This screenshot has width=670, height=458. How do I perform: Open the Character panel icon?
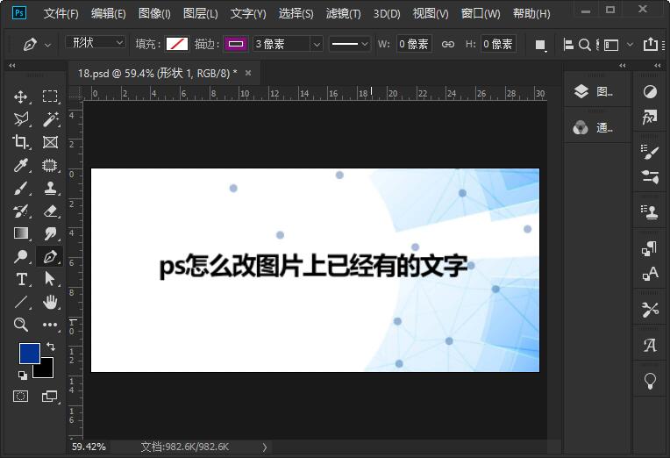click(650, 274)
